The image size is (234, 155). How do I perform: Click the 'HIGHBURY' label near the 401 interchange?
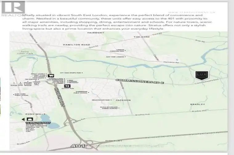(x=114, y=141)
